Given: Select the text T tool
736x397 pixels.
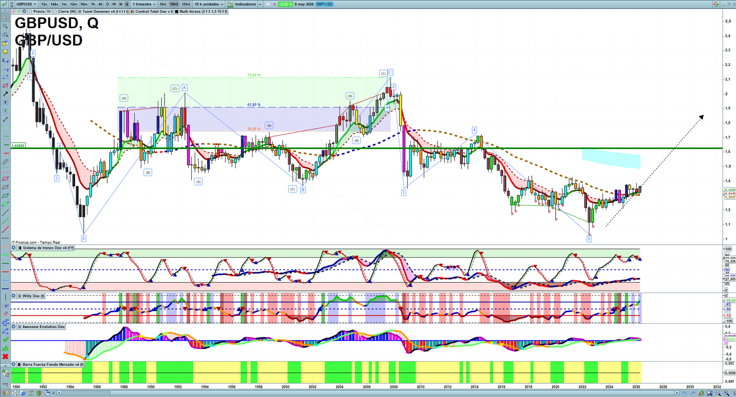Looking at the screenshot, I should coord(5,102).
